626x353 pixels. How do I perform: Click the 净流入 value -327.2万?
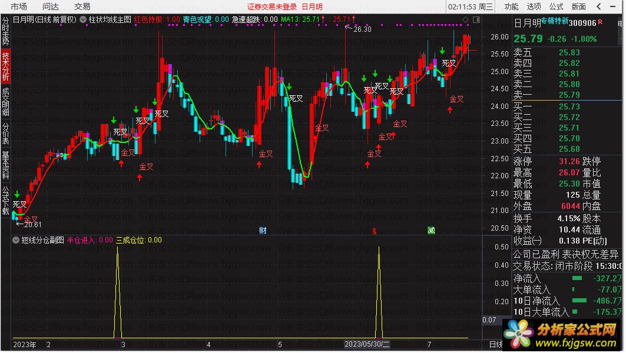point(608,278)
